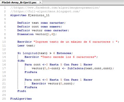Click 'Definir vector como caracter;' line
The width and height of the screenshot is (124, 102).
click(x=43, y=30)
